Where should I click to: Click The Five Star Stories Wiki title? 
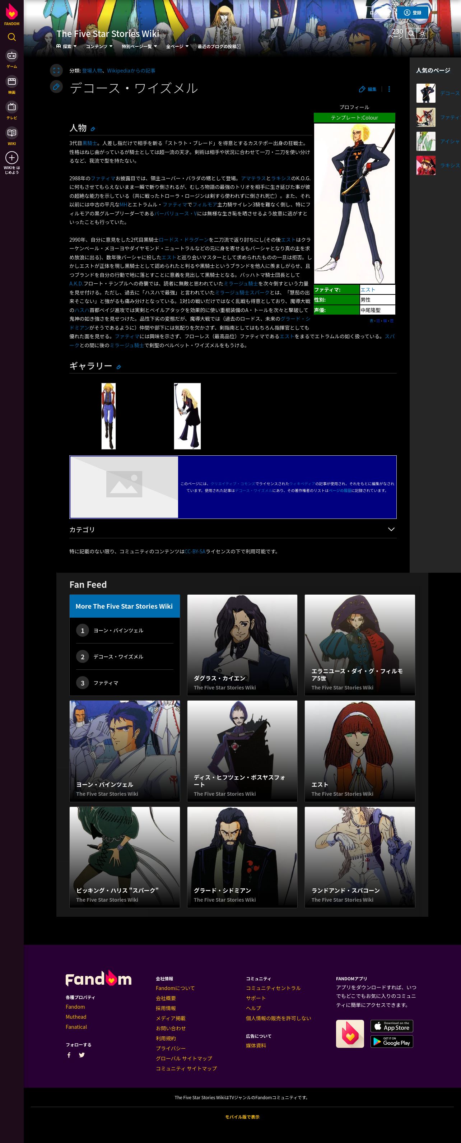coord(107,34)
